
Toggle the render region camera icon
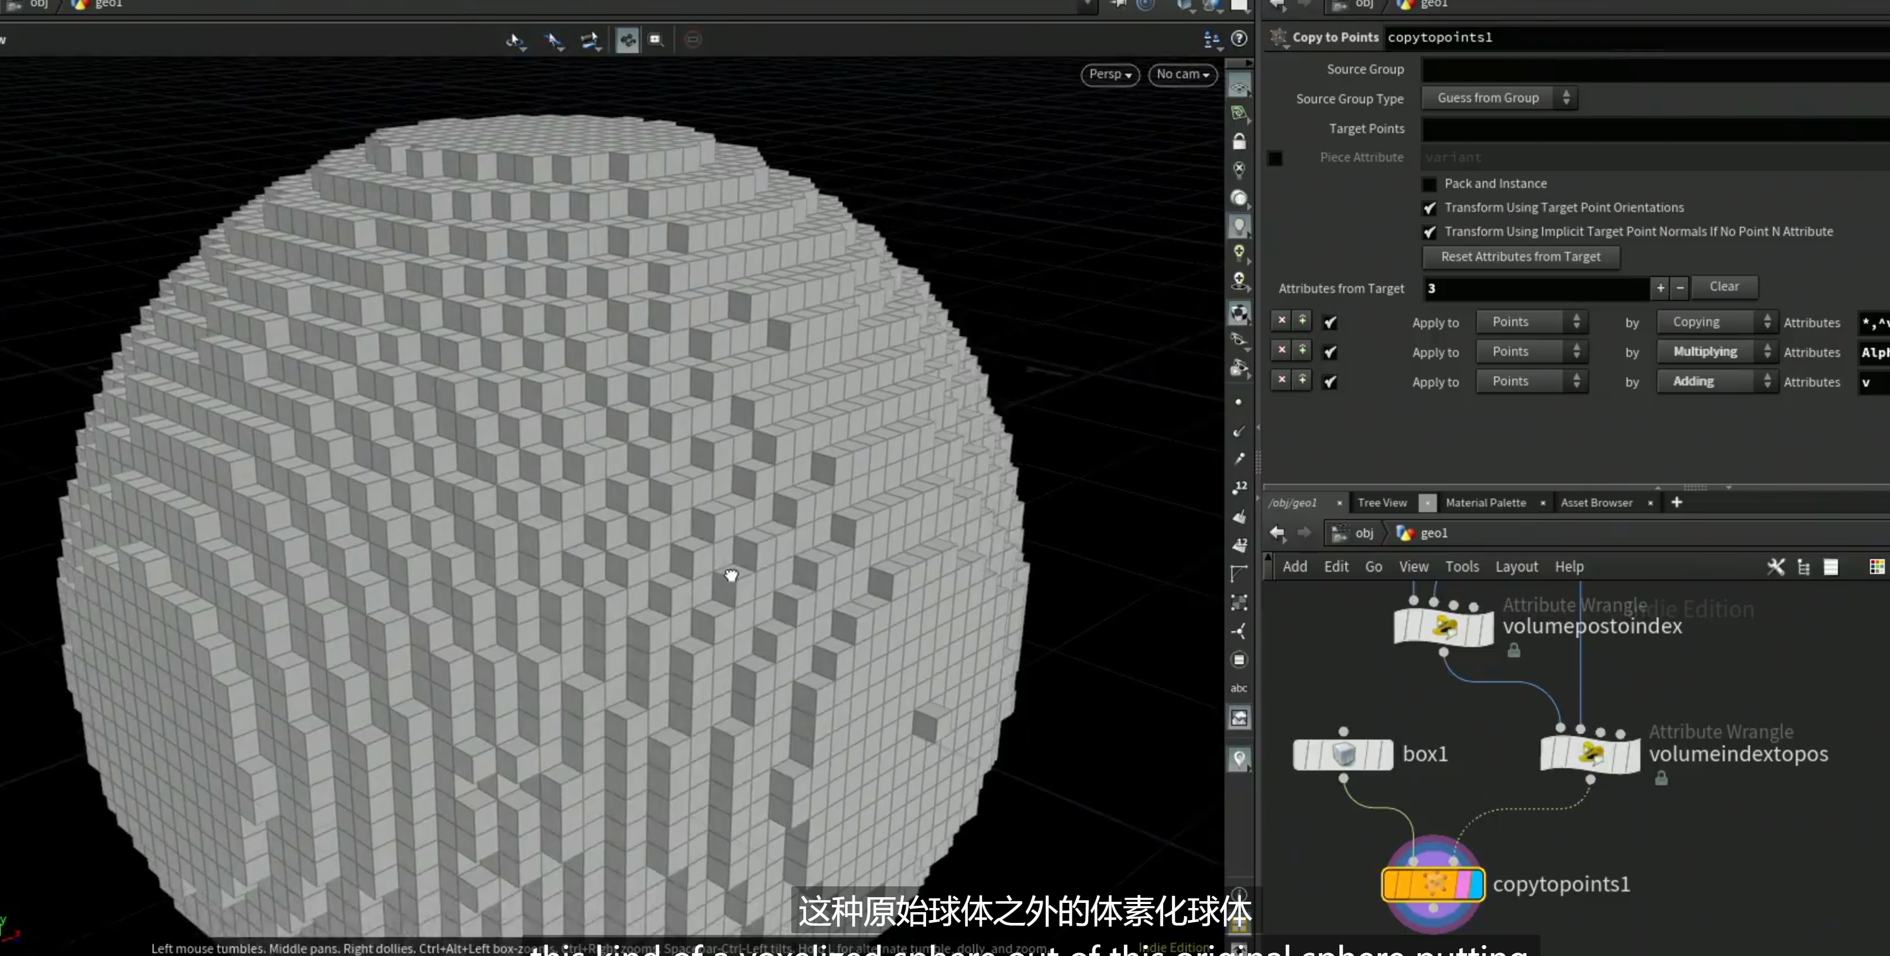pyautogui.click(x=656, y=41)
